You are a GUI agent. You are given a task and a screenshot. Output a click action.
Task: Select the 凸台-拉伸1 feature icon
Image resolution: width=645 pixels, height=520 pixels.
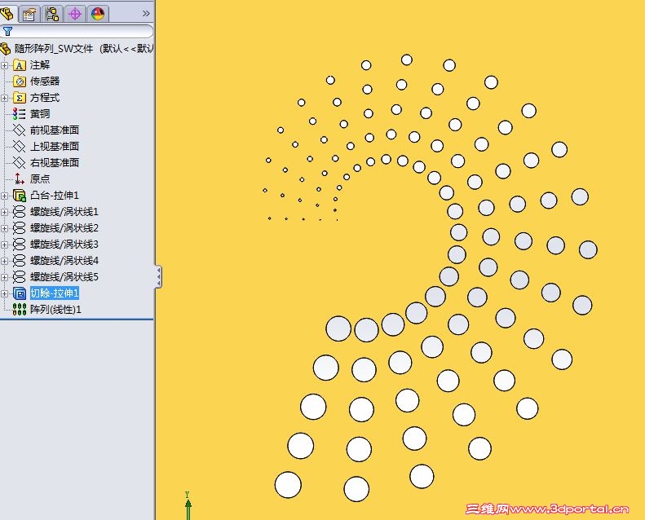pyautogui.click(x=20, y=196)
